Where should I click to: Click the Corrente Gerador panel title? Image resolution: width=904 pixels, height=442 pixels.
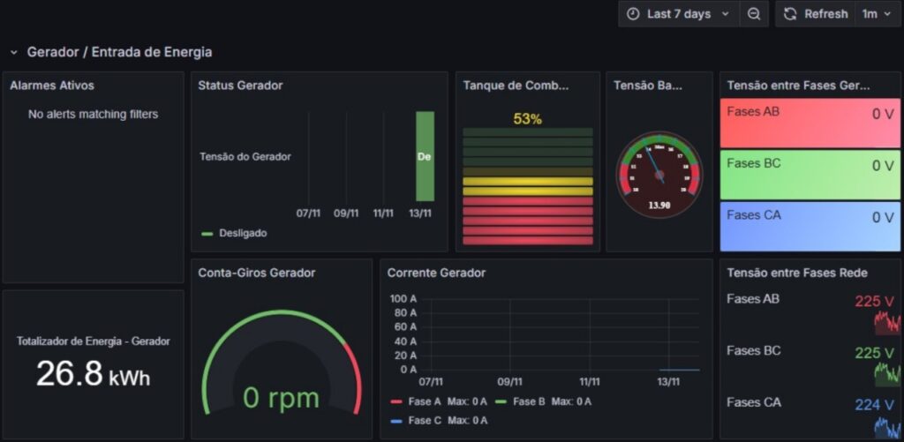pos(437,273)
